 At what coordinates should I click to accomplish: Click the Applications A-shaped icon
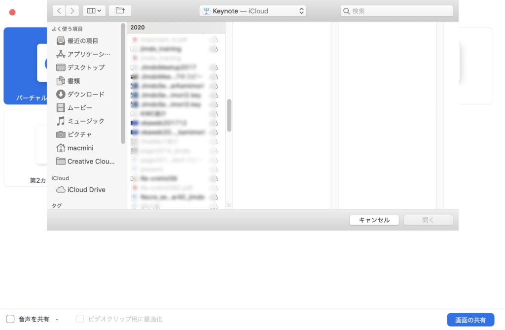[61, 54]
